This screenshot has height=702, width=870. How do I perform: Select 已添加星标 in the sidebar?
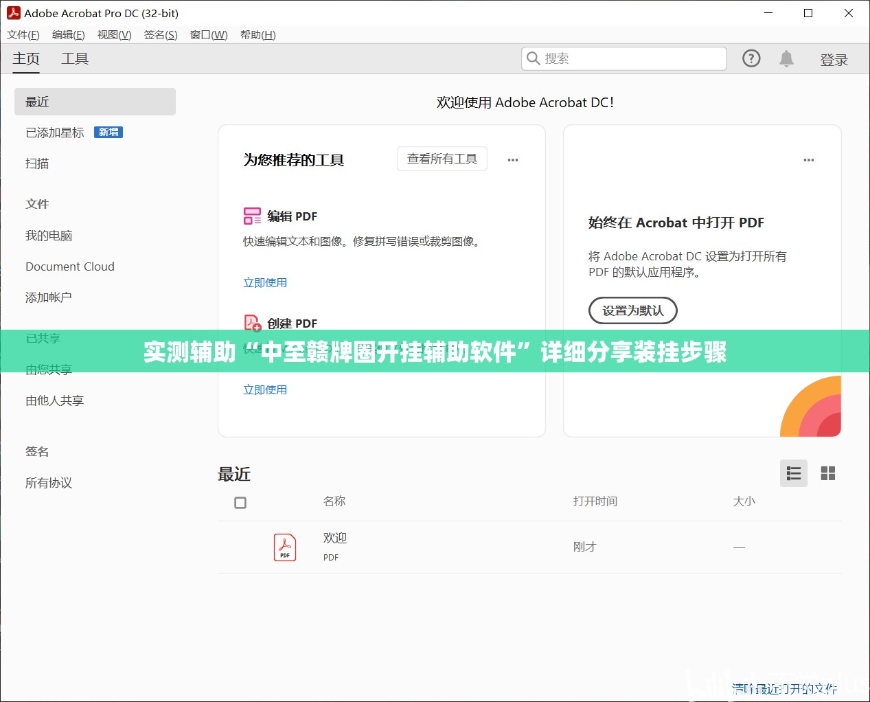pyautogui.click(x=55, y=133)
